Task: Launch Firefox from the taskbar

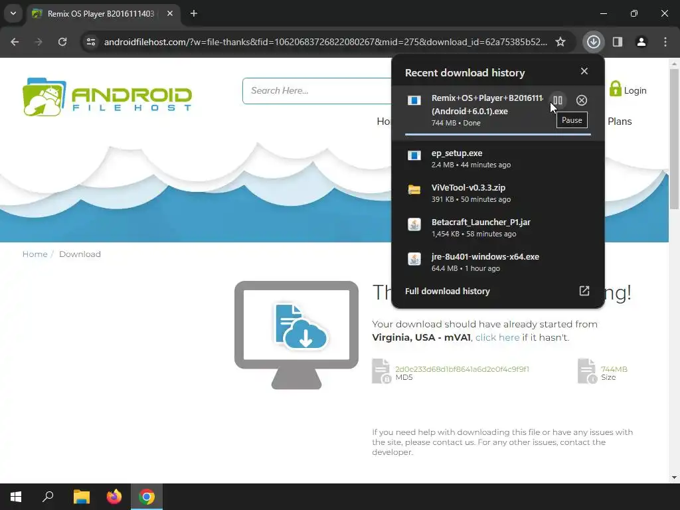Action: pos(114,497)
